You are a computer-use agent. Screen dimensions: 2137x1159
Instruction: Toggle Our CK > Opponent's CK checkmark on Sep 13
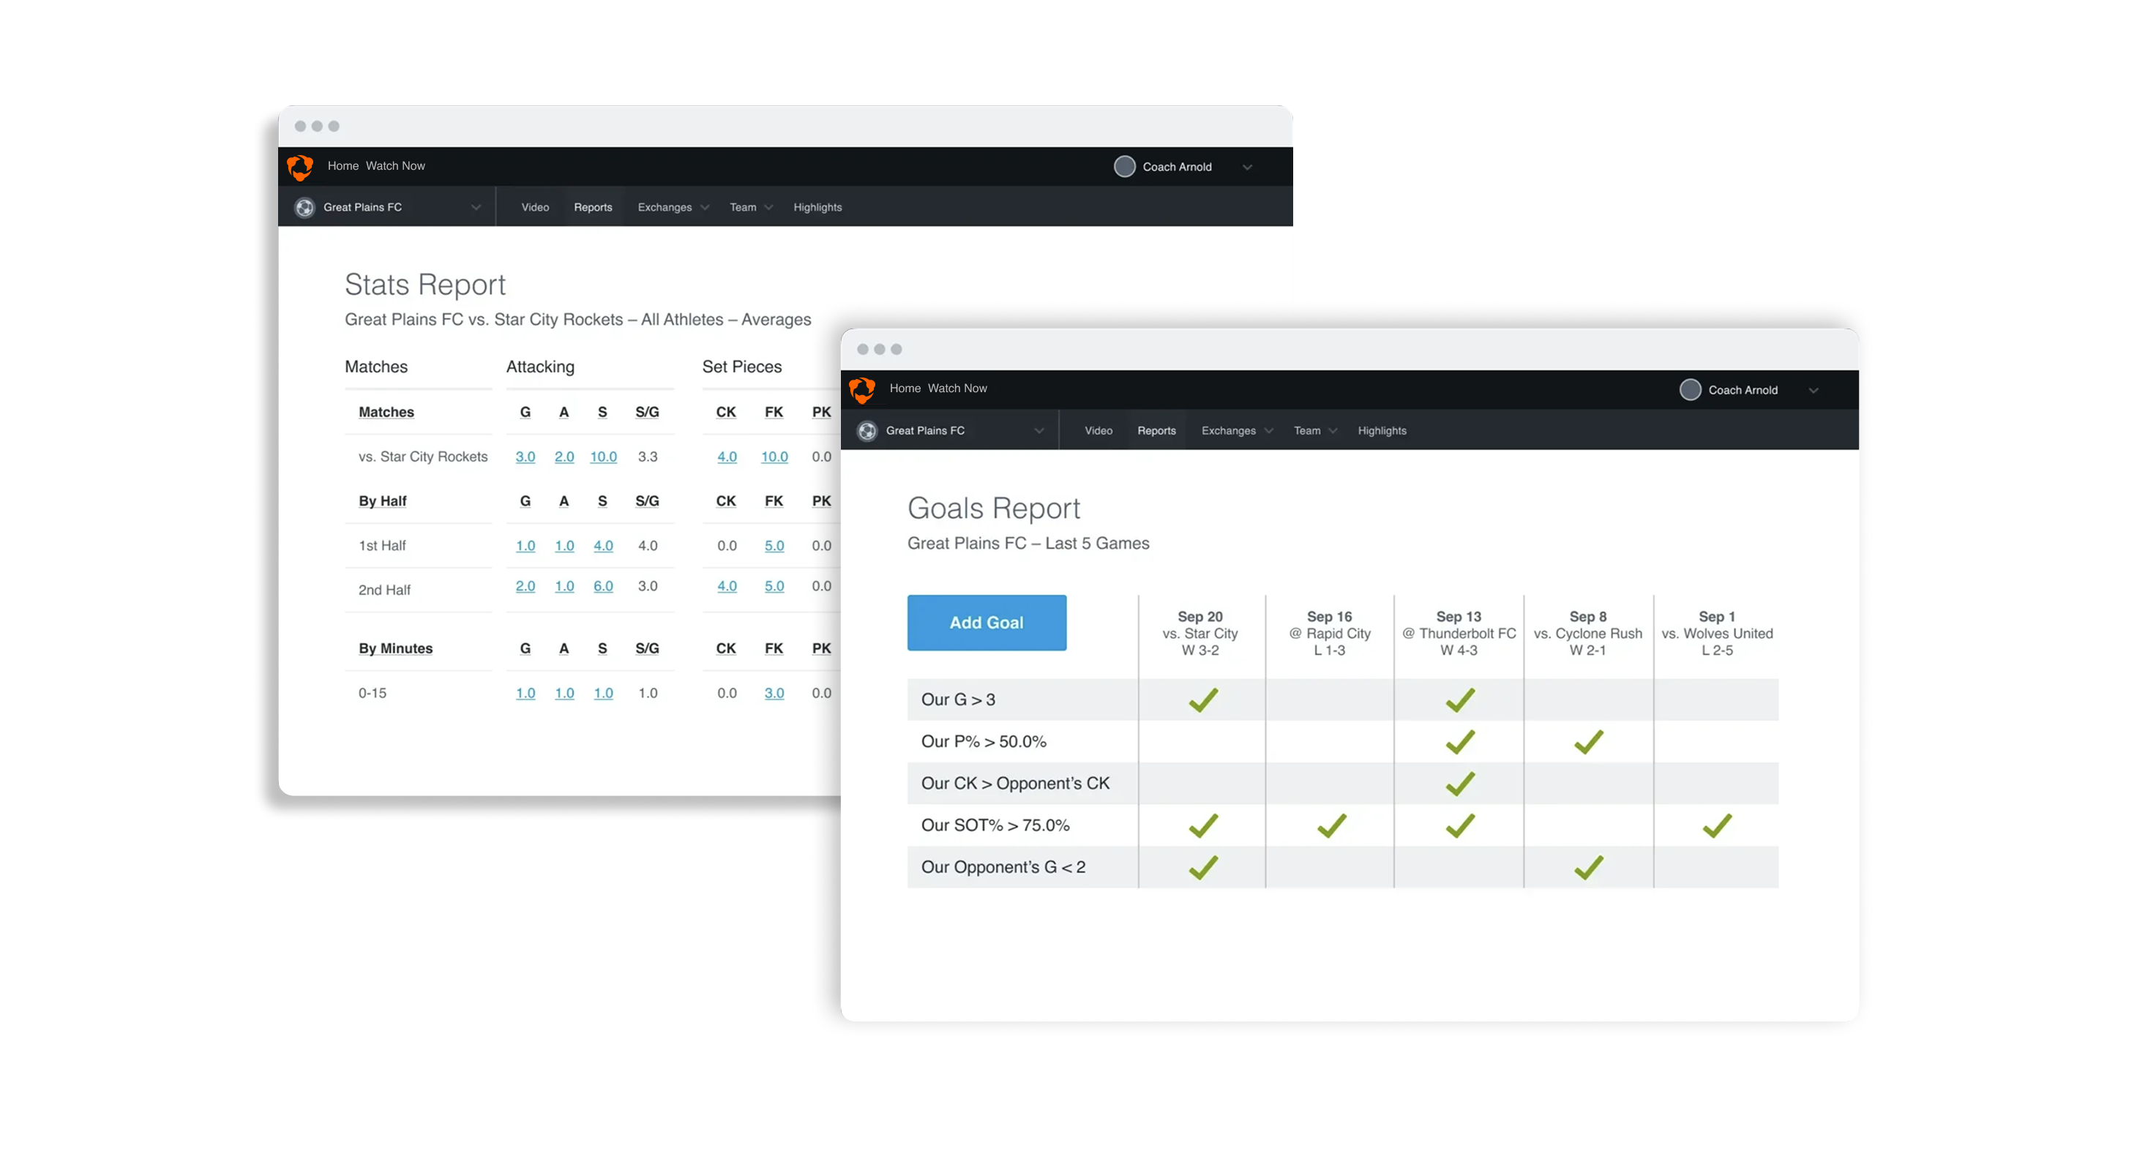click(1459, 783)
